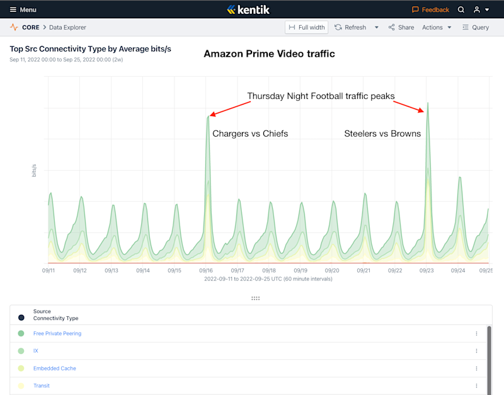Click the 09/20 x-axis label
The width and height of the screenshot is (504, 395).
[332, 270]
